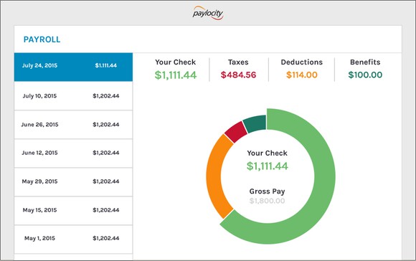Open the May 1, 2015 paycheck

(73, 239)
